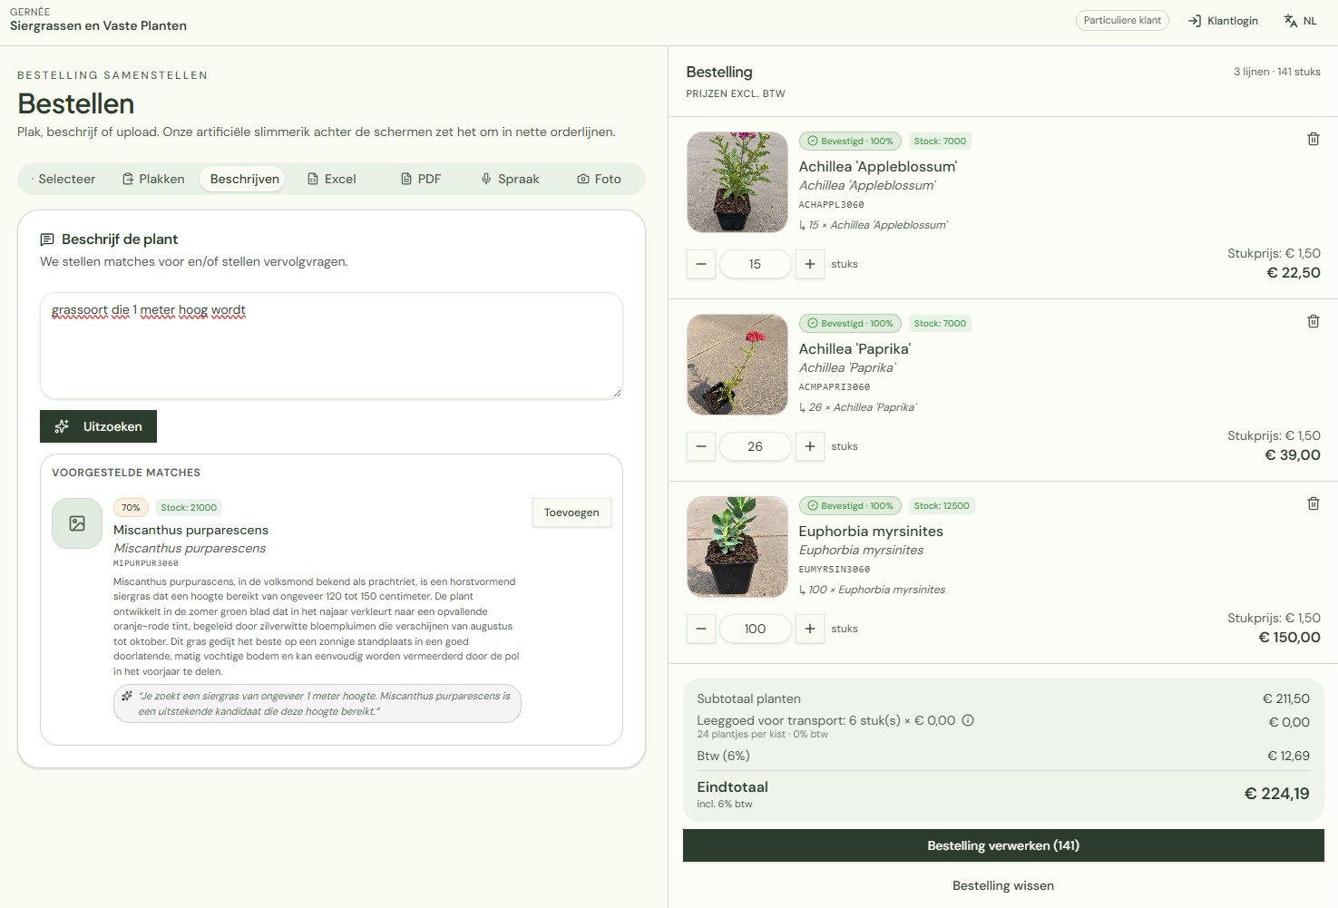
Task: Open the PDF upload tab
Action: pos(421,179)
